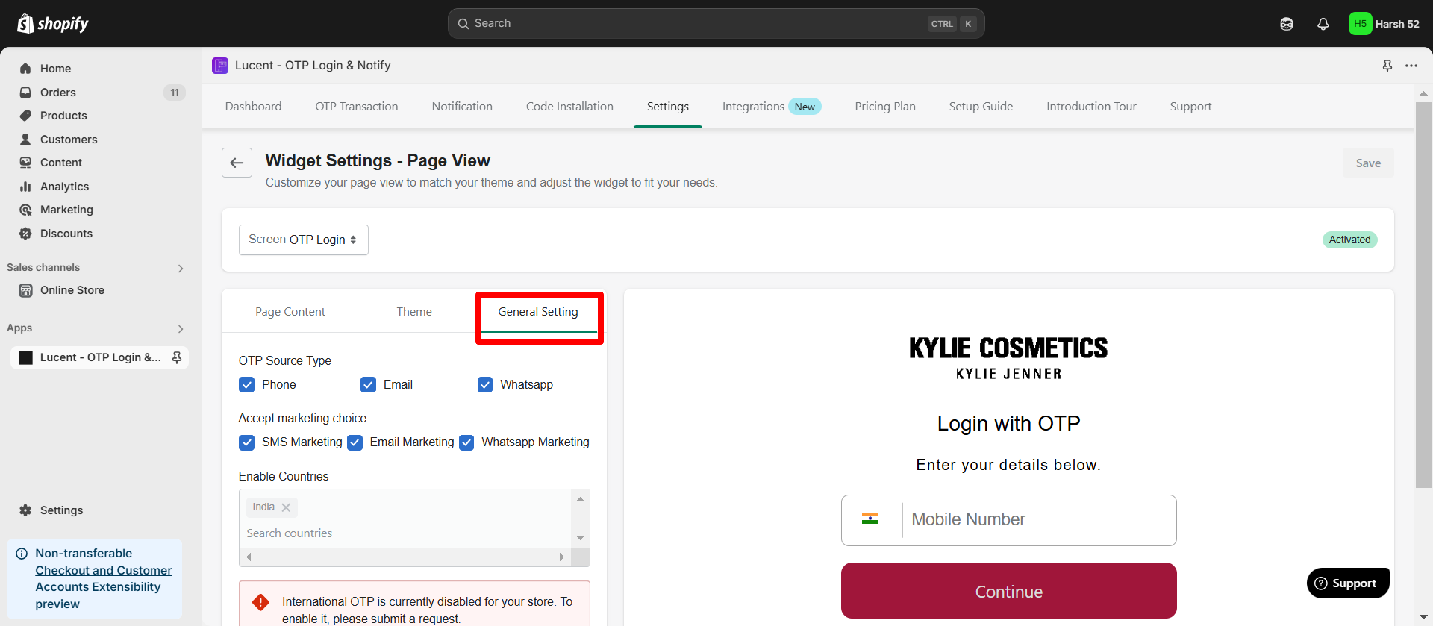1433x626 pixels.
Task: Expand the Sales channels section
Action: [181, 268]
